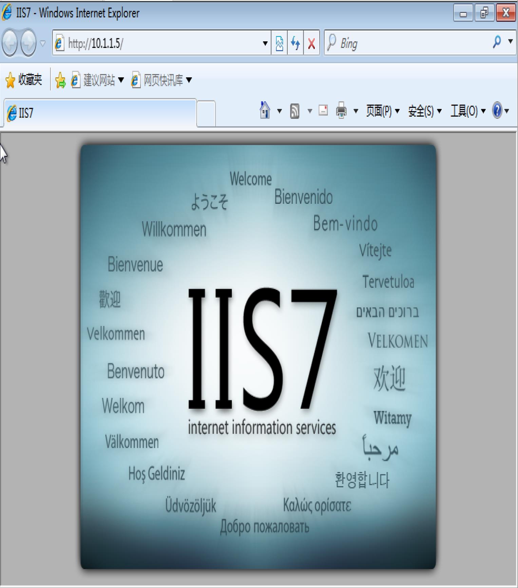Open the 页面(P) page menu
The width and height of the screenshot is (518, 588).
[383, 111]
